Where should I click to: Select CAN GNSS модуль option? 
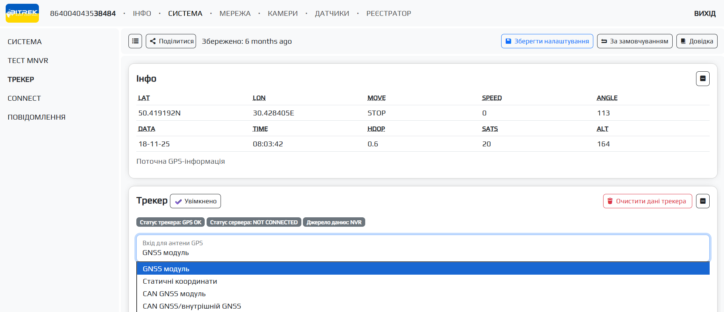174,294
